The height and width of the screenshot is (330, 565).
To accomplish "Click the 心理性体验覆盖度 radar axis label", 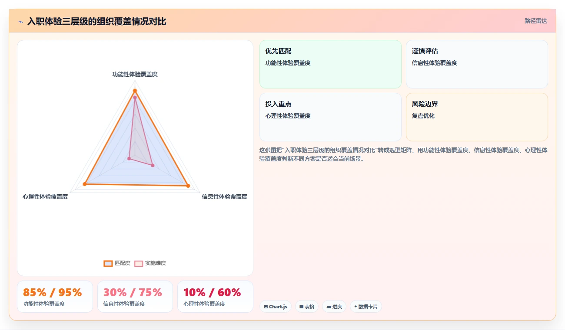I will 45,196.
